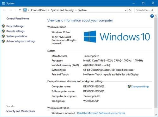This screenshot has height=117, width=158.
Task: Click Change settings link
Action: coord(140,86)
